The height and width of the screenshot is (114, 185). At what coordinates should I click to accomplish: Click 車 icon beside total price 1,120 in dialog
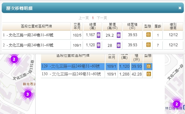point(99,45)
